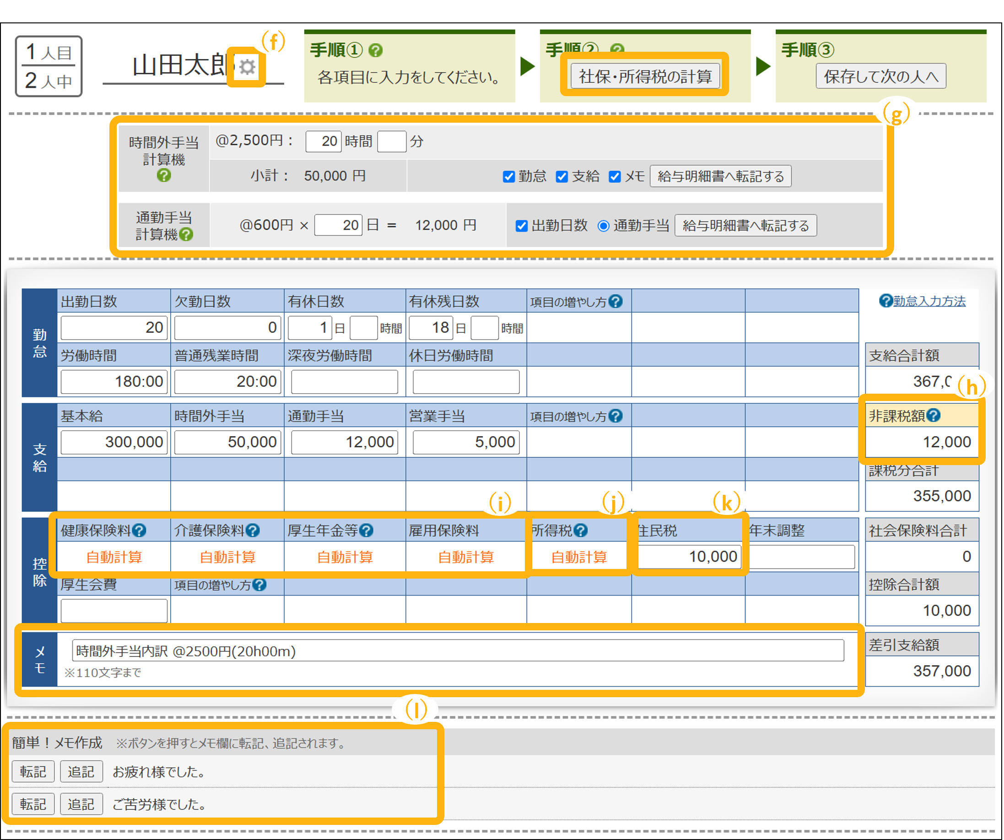Click 給与明細書へ転記する in the commute calculator
The height and width of the screenshot is (840, 1004).
[x=745, y=225]
